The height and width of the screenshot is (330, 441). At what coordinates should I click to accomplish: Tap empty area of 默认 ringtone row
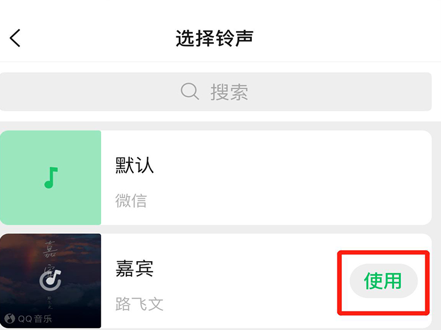(281, 178)
